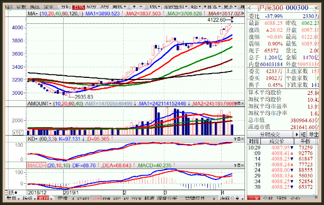
Task: Click the 时间 column header
Action: [254, 141]
